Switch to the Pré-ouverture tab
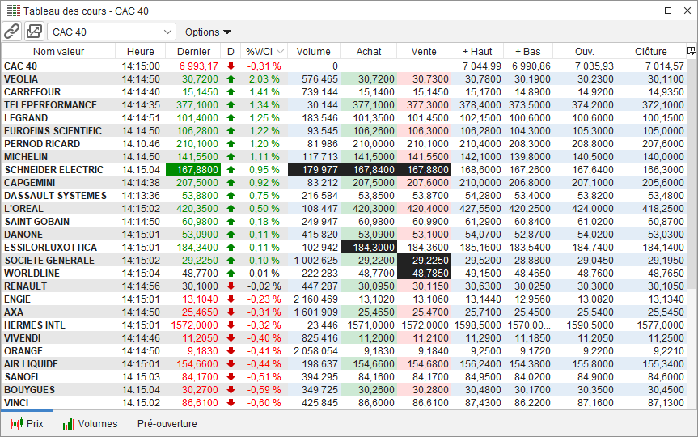Image resolution: width=698 pixels, height=437 pixels. (x=166, y=423)
